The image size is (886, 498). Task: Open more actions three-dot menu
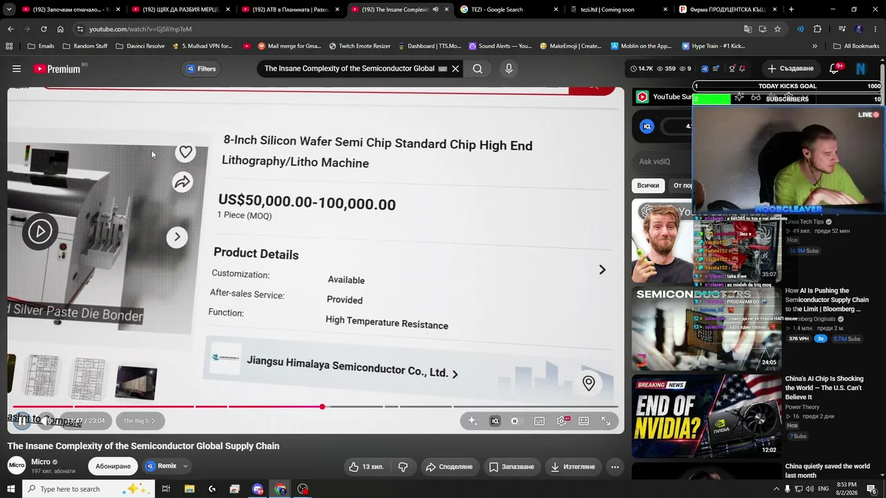tap(615, 467)
